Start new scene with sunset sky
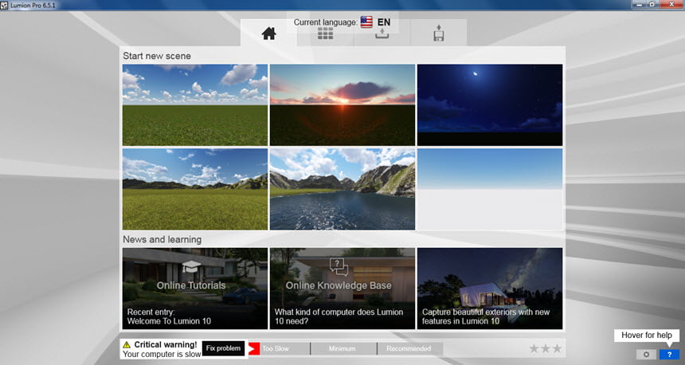Viewport: 685px width, 365px height. click(x=342, y=105)
